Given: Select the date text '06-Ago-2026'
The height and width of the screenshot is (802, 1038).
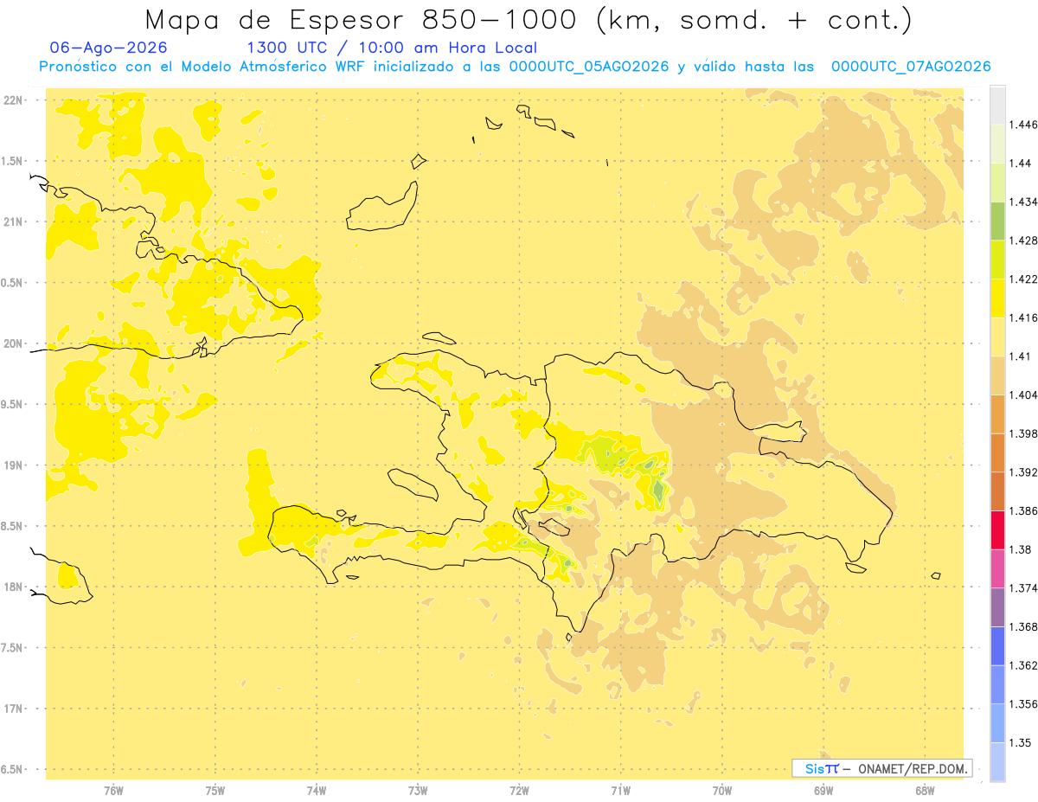Looking at the screenshot, I should pos(109,48).
